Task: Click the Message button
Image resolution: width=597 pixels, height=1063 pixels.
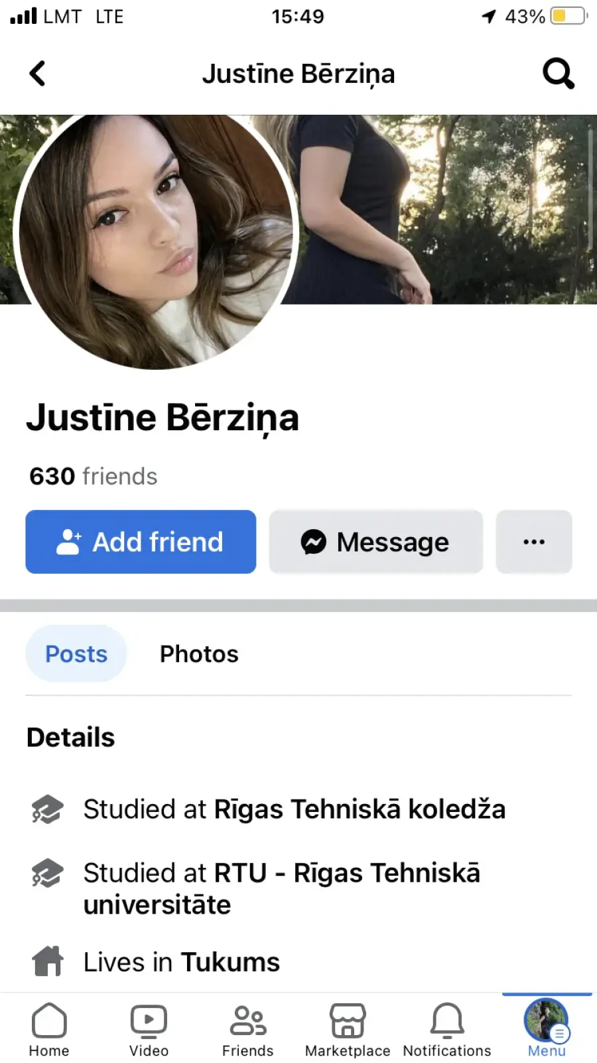Action: click(376, 542)
